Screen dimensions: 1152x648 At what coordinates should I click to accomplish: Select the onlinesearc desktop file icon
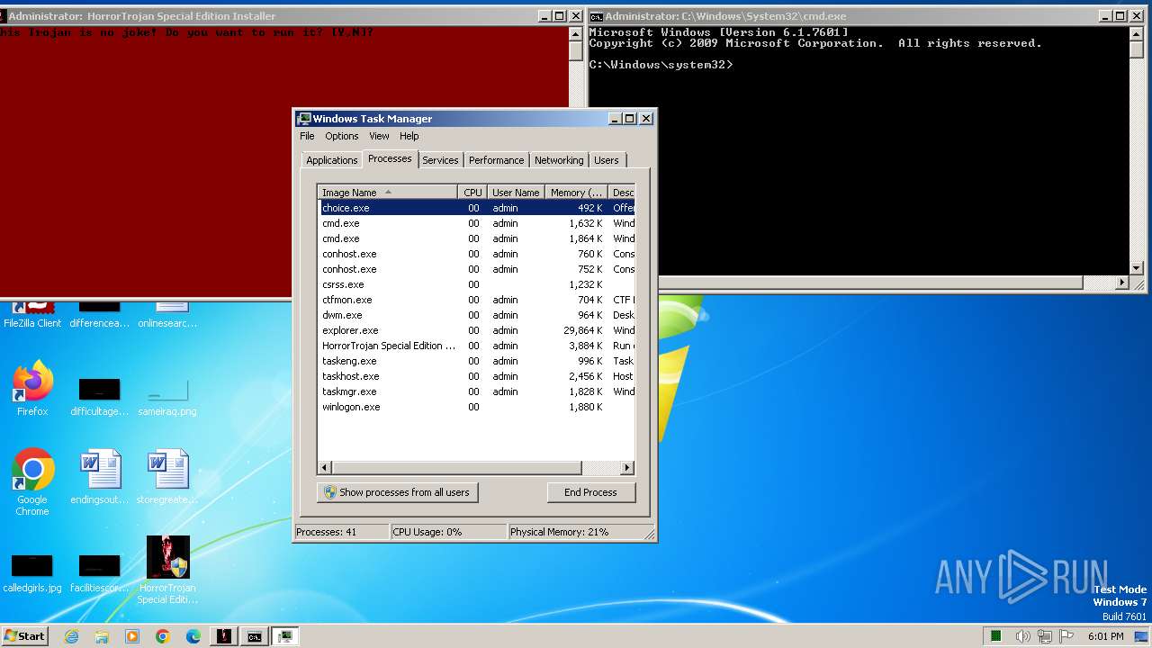tap(167, 313)
